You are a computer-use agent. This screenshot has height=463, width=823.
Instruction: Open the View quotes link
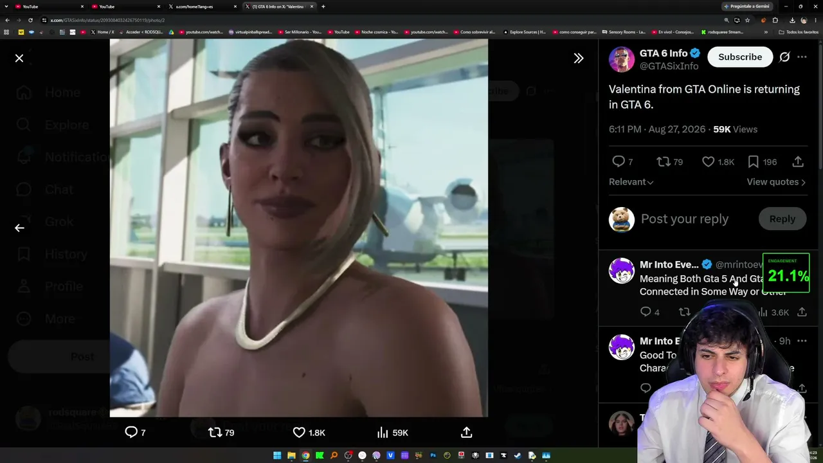coord(776,182)
